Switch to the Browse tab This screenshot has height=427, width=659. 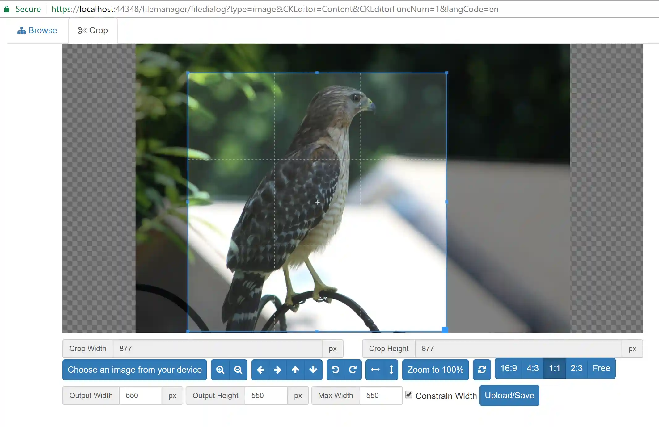[37, 30]
